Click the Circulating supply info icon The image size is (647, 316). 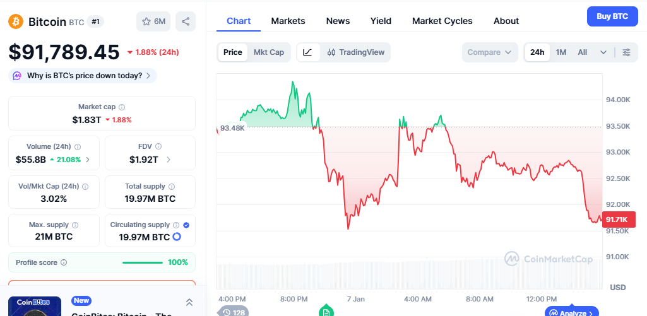click(176, 225)
